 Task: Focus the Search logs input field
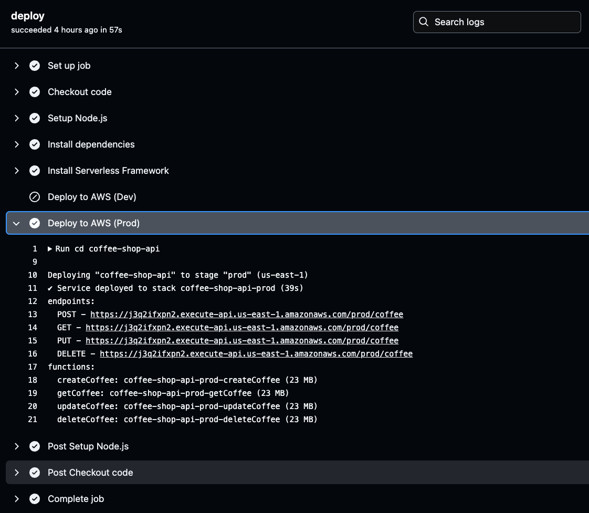pyautogui.click(x=497, y=22)
